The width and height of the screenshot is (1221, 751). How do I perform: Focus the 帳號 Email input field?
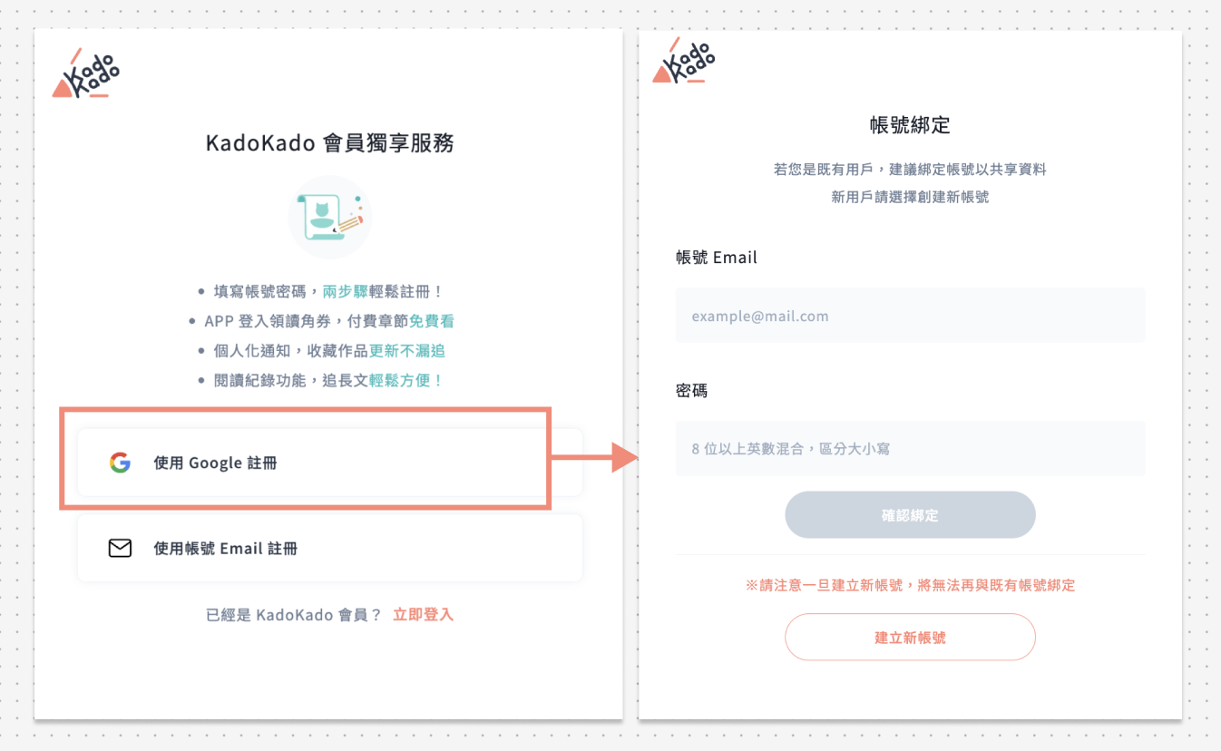tap(910, 316)
